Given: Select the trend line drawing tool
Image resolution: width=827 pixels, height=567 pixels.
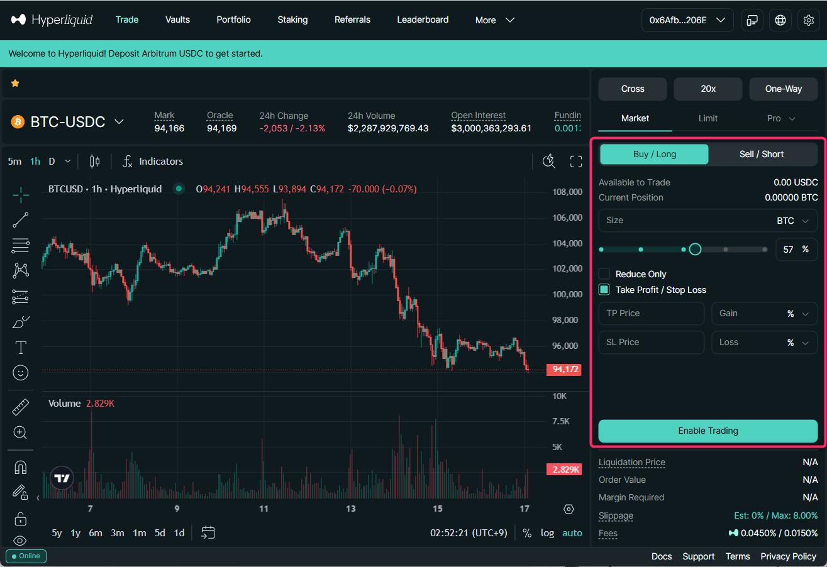Looking at the screenshot, I should click(x=21, y=220).
